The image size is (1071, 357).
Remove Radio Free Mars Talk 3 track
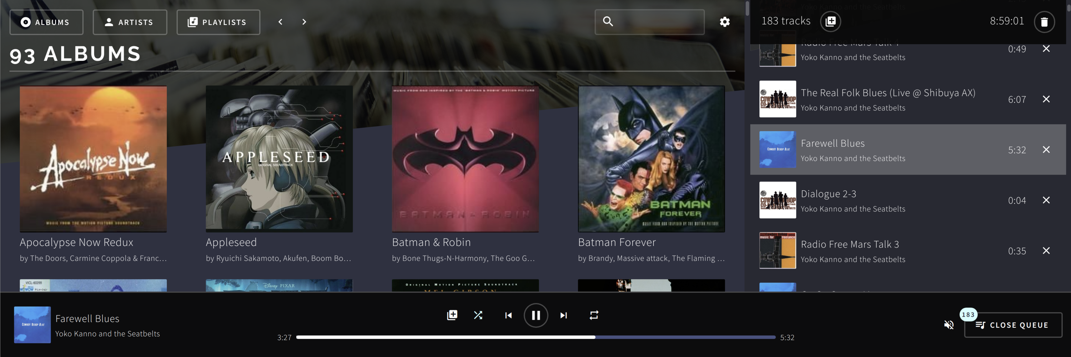pos(1046,251)
